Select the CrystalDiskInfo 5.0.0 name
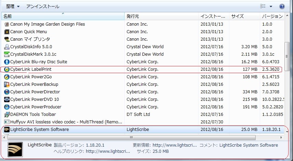This screenshot has width=293, height=161. point(31,47)
